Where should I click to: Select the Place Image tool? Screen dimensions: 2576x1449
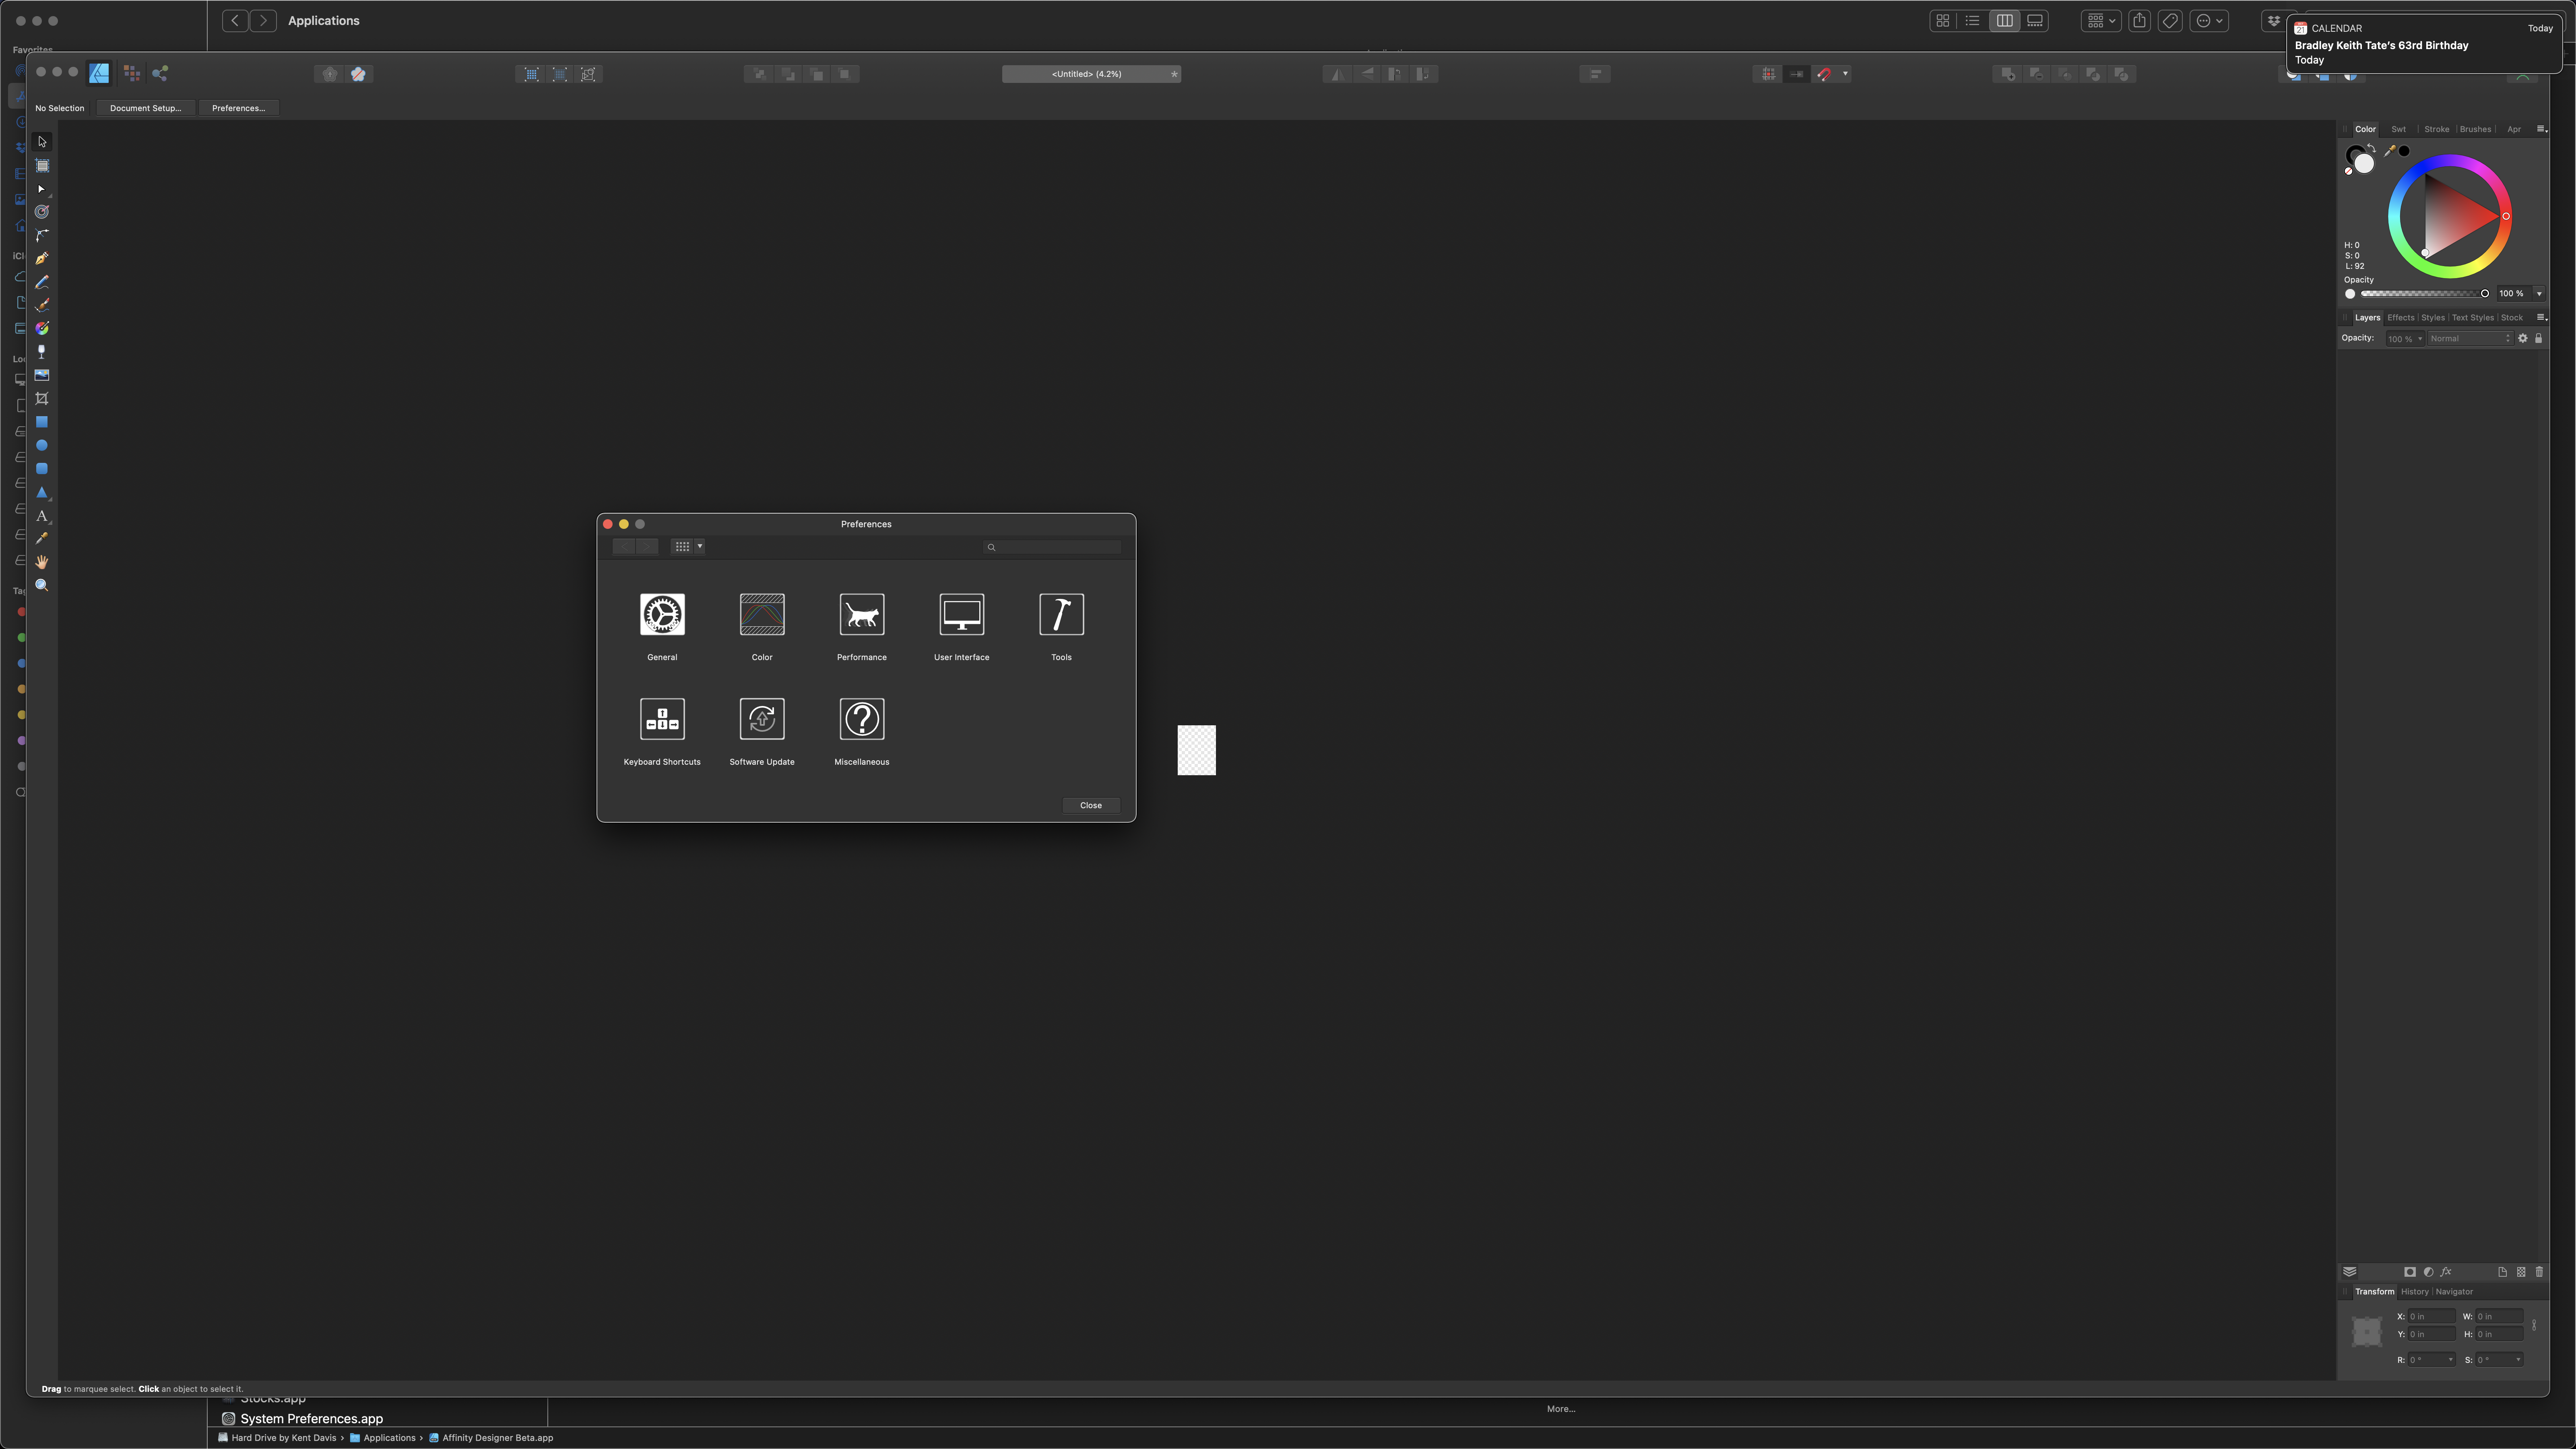click(42, 375)
